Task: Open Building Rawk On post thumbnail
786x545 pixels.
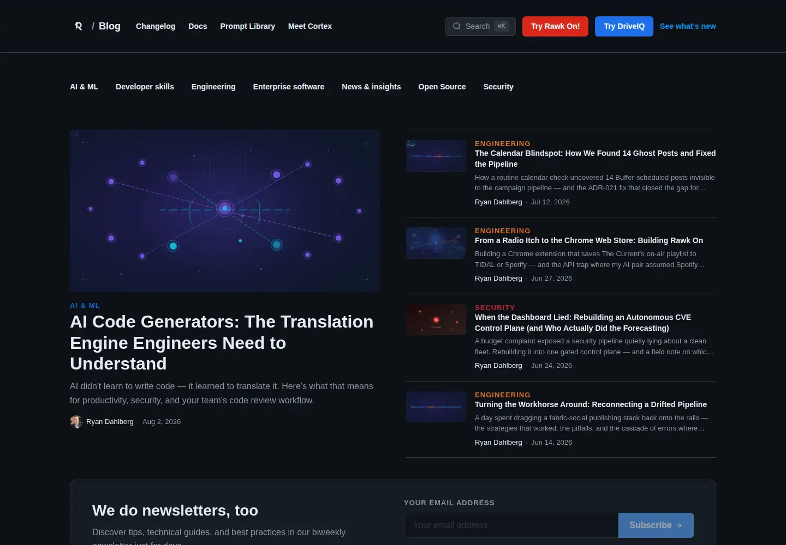Action: point(436,243)
